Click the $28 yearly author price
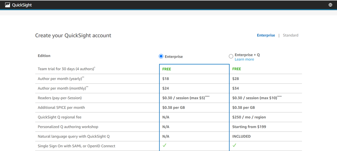This screenshot has height=151, width=337. [x=236, y=79]
